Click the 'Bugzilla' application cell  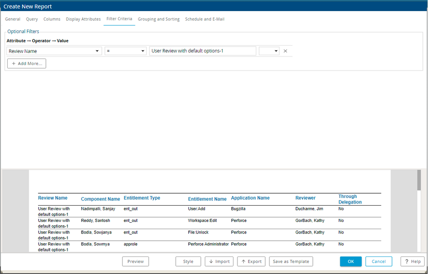click(238, 209)
